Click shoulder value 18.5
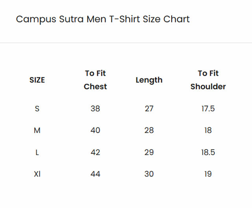Image resolution: width=252 pixels, height=208 pixels. [208, 152]
